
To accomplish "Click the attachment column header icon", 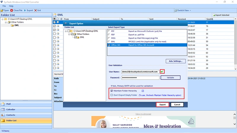I will click(x=61, y=19).
